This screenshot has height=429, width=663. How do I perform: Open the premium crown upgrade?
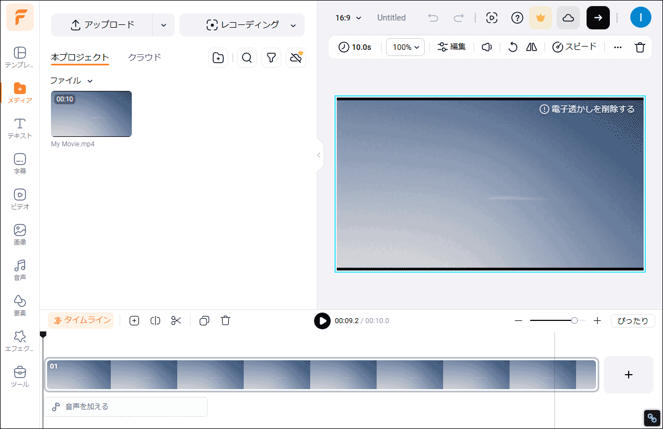(541, 18)
